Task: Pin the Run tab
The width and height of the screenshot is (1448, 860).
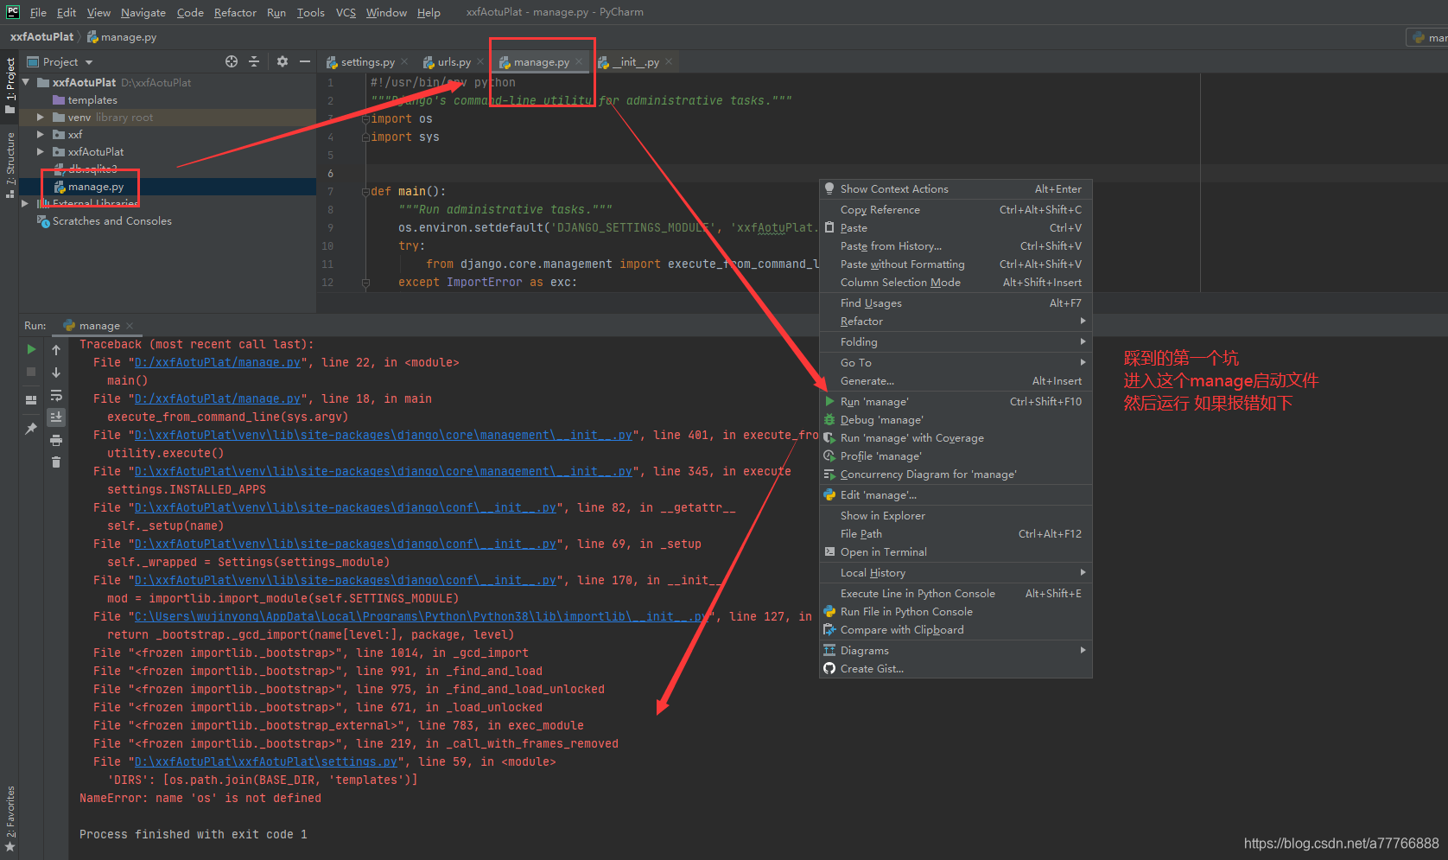Action: [31, 429]
